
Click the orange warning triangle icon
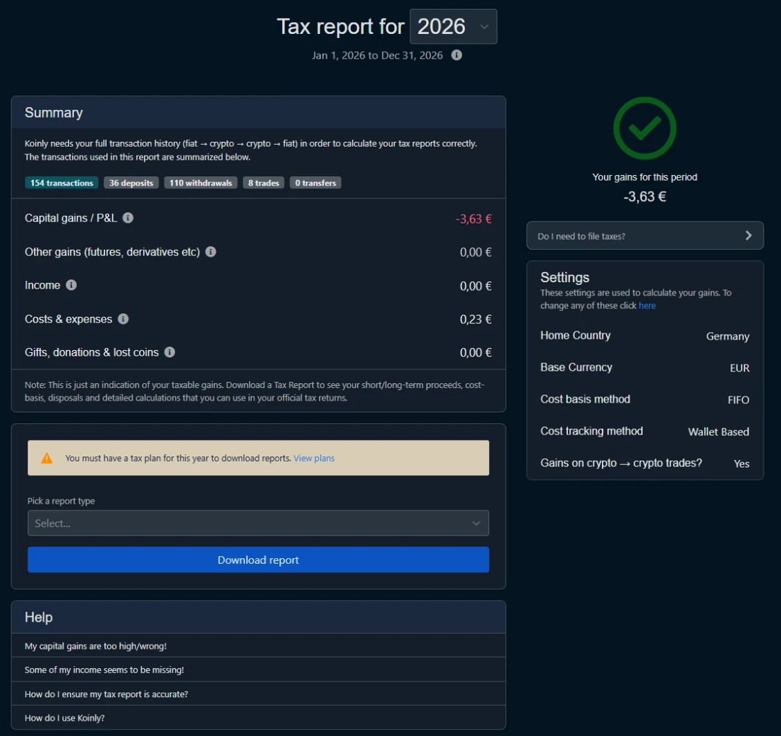coord(47,458)
